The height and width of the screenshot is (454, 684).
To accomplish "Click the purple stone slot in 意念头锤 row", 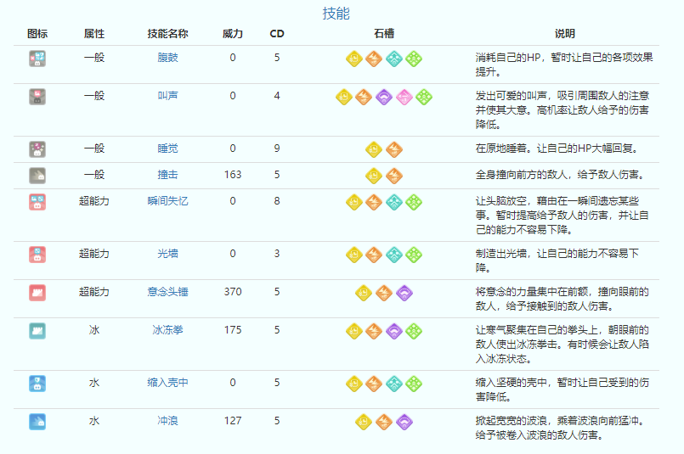I will (x=404, y=292).
